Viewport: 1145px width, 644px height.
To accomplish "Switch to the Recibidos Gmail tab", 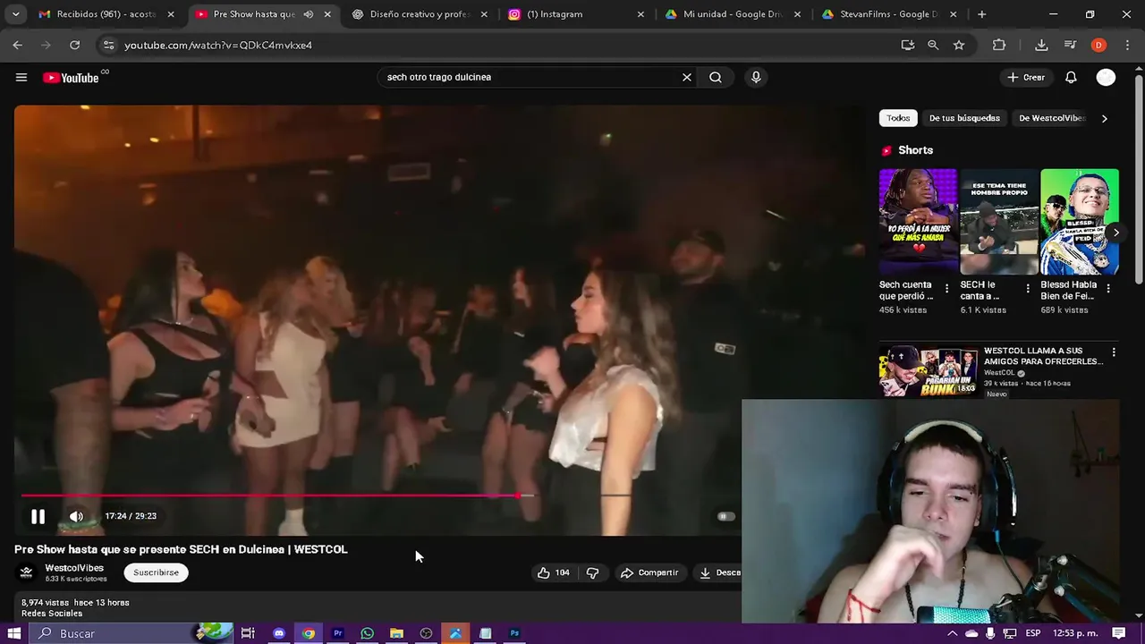I will (107, 14).
